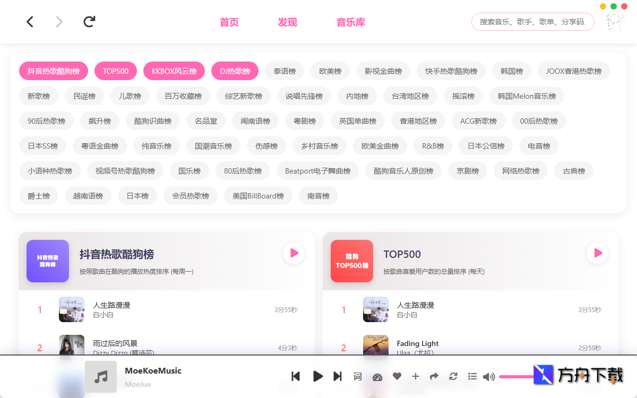Click the back navigation arrow icon
The width and height of the screenshot is (637, 398).
[30, 22]
